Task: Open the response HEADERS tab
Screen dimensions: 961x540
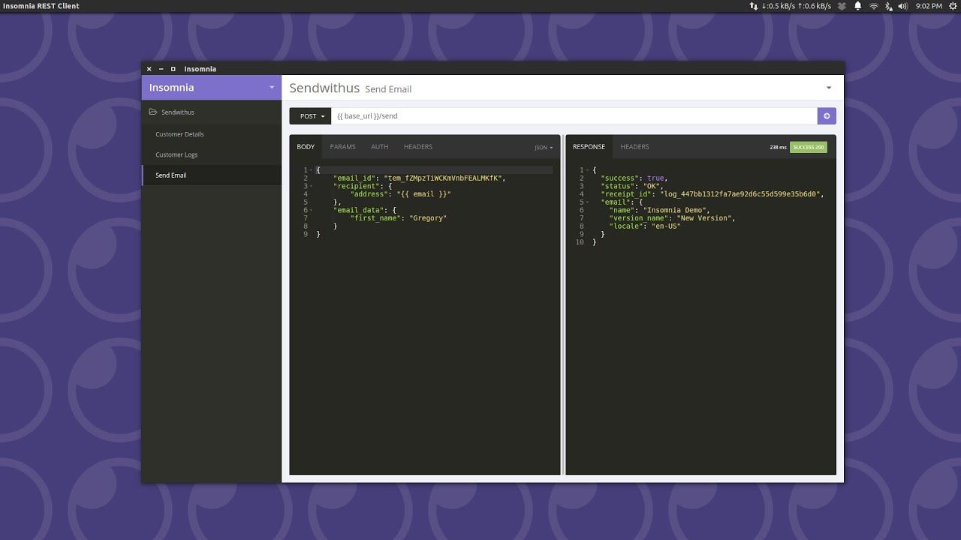Action: pyautogui.click(x=634, y=147)
